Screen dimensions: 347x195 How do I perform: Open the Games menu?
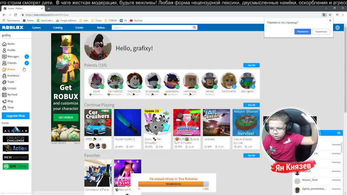36,28
